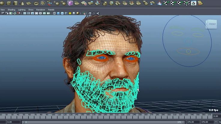This screenshot has width=221, height=124.
Task: Open the Lighting panel menu
Action: (x=22, y=10)
